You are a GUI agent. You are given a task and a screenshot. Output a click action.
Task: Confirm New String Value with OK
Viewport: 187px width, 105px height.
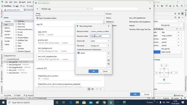pos(93,71)
